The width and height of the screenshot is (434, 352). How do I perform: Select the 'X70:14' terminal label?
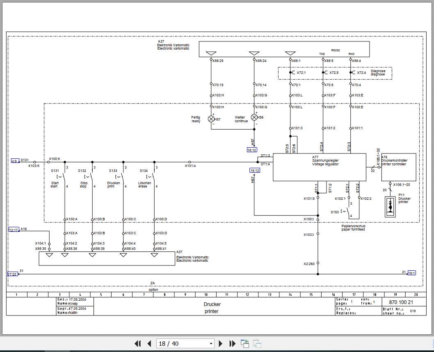(261, 85)
